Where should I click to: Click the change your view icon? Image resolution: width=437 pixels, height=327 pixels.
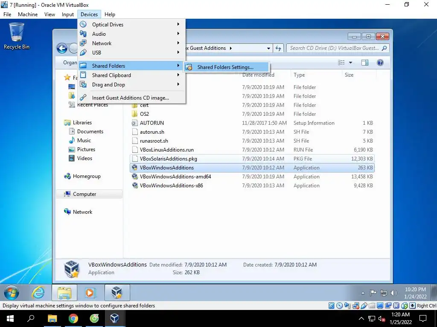(341, 63)
